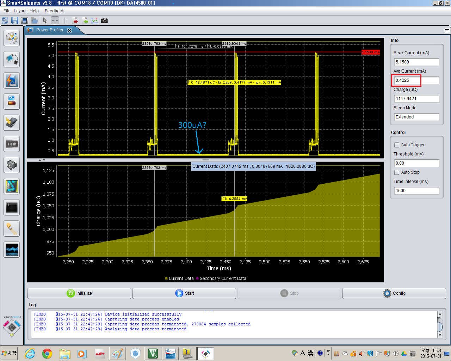Click the refresh arrows toolbar icon

(x=5, y=20)
